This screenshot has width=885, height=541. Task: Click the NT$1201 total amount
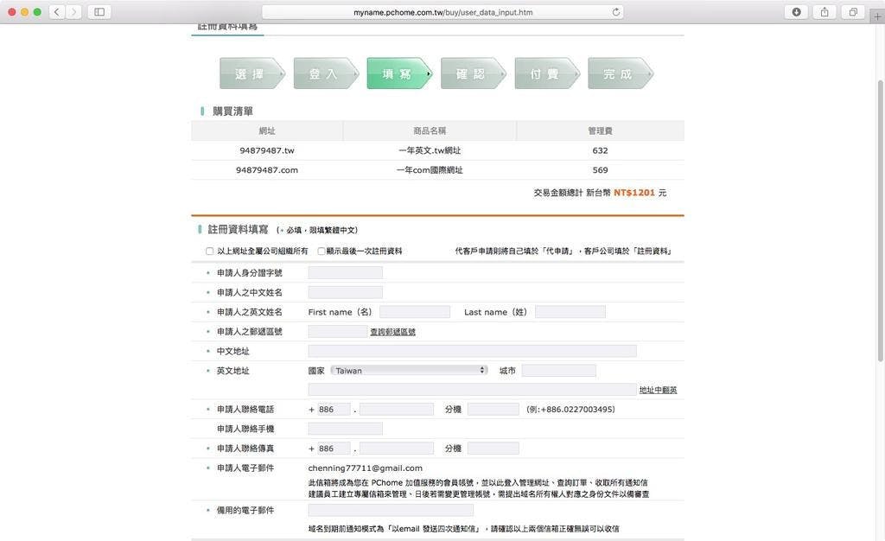[634, 193]
